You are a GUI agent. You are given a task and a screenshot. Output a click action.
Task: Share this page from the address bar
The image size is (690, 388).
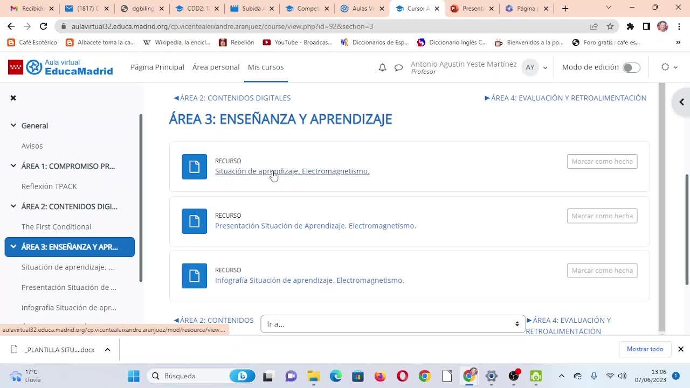click(594, 26)
